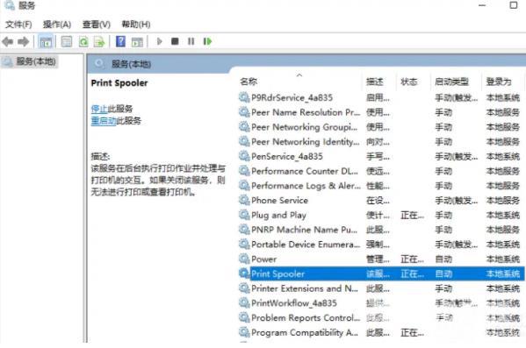Select the Peer Networking Groupi... service
This screenshot has width=526, height=348.
pyautogui.click(x=381, y=127)
